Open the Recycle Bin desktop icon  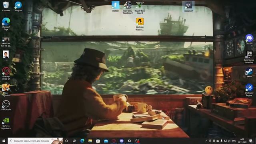point(6,6)
